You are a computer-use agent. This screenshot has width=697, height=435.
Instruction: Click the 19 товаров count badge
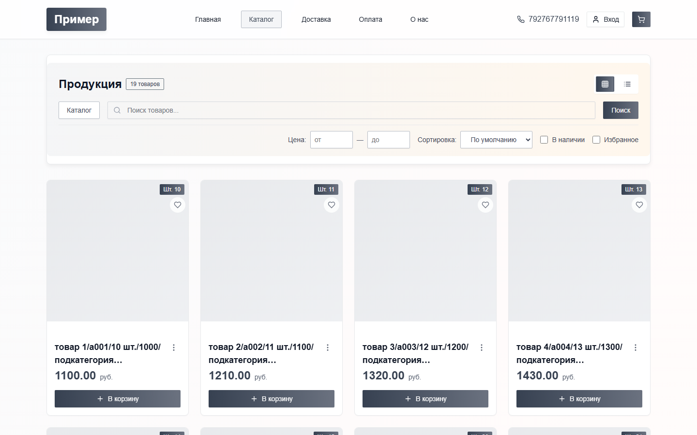coord(145,84)
